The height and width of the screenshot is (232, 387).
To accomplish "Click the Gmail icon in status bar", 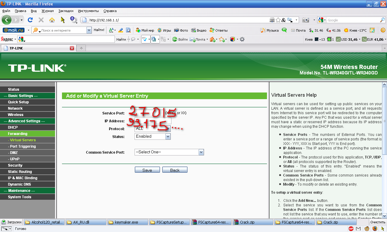I will (358, 229).
